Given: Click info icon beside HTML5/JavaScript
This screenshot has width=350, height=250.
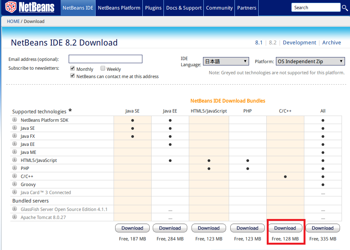Looking at the screenshot, I should tap(15, 160).
